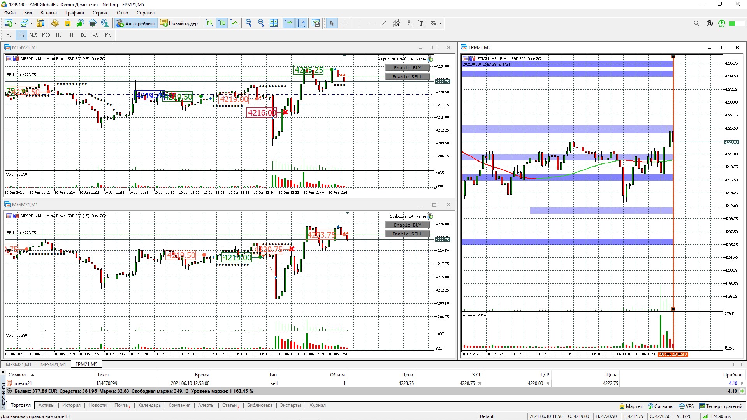Pick the equidistant channel tool
Viewport: 747px width, 420px height.
[396, 23]
